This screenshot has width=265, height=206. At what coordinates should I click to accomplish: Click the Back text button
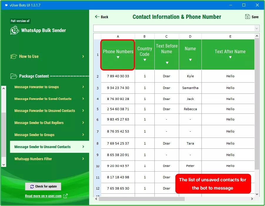(104, 17)
